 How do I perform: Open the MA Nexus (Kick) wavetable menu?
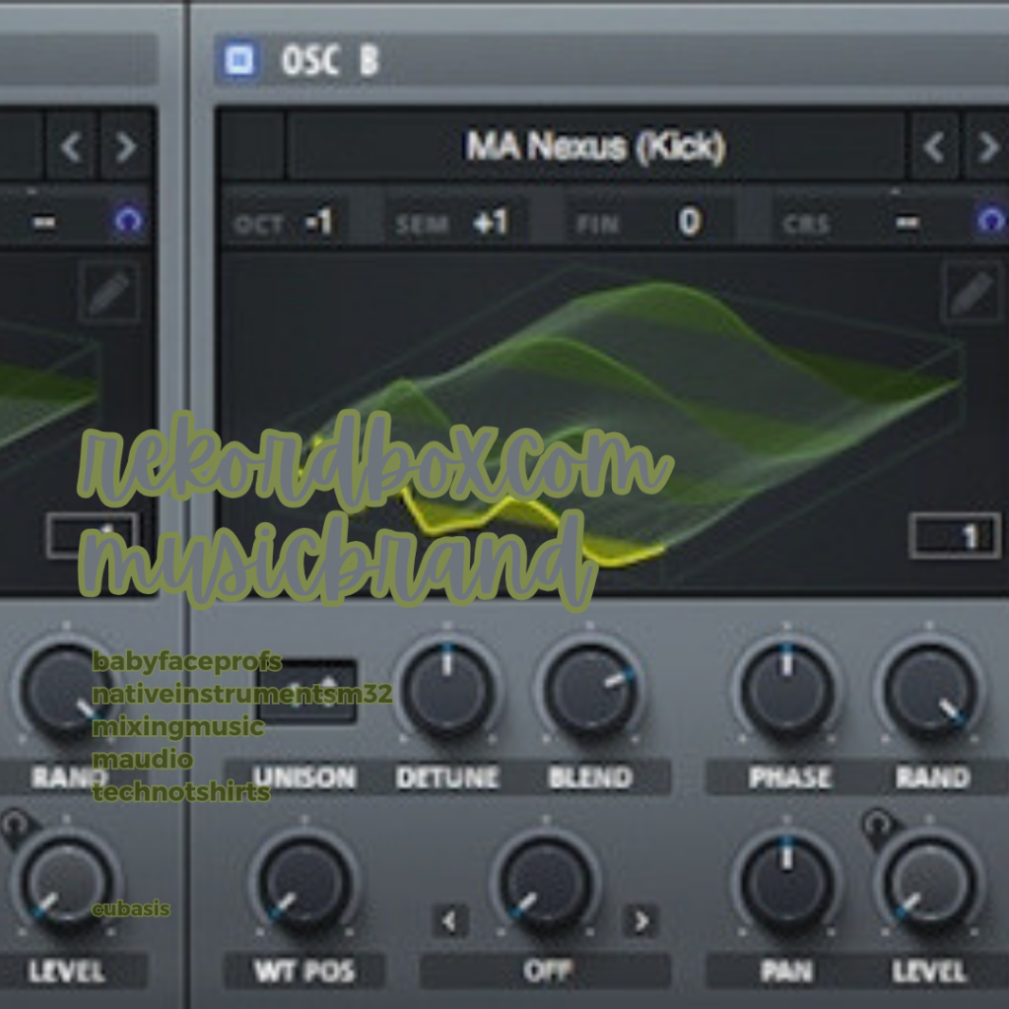pyautogui.click(x=596, y=146)
